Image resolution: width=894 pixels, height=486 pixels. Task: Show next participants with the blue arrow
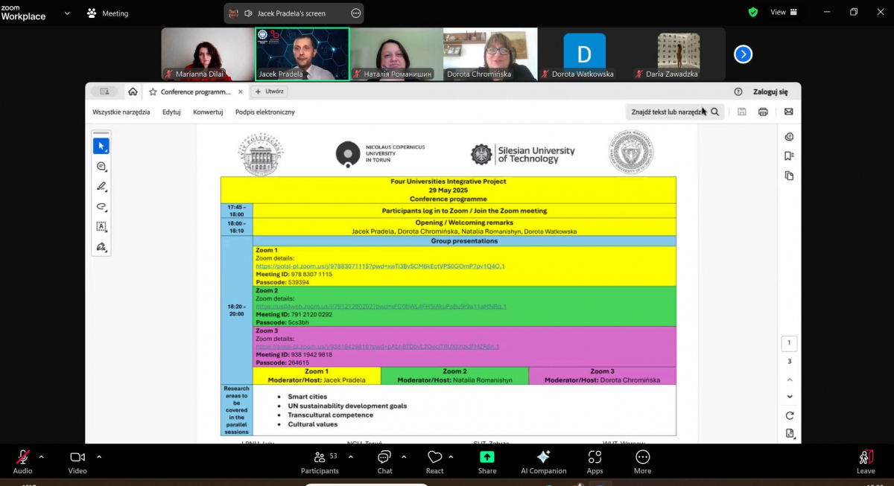[743, 54]
